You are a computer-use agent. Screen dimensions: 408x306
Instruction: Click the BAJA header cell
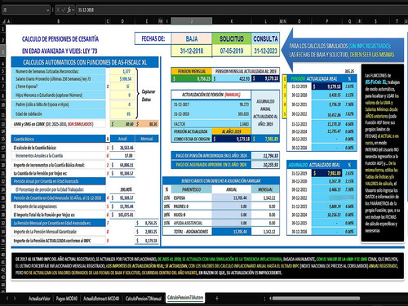pos(192,38)
